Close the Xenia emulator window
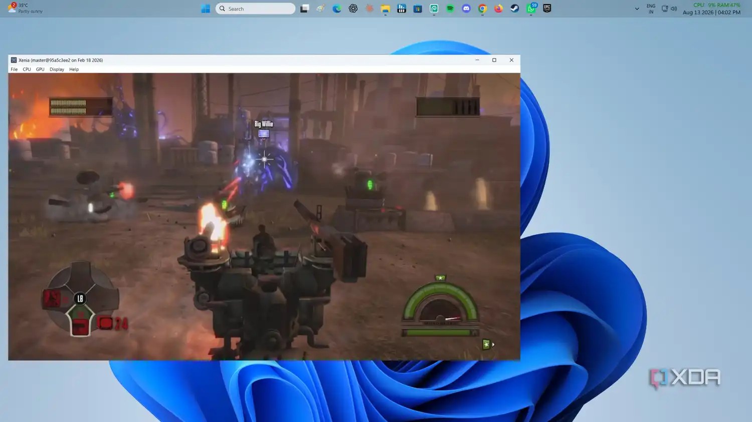Viewport: 752px width, 422px height. coord(511,60)
